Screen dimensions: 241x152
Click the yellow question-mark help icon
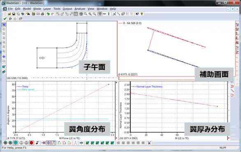142,14
